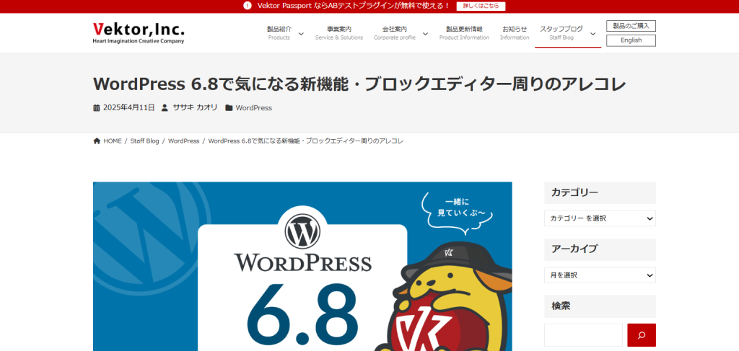Open the カテゴリーを選択 dropdown

[x=600, y=218]
